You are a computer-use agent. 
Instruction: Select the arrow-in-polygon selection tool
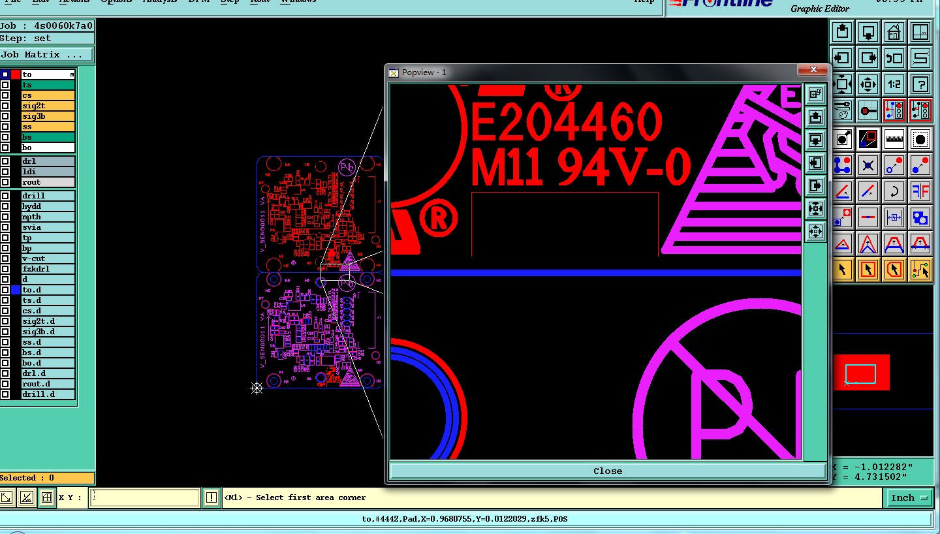click(x=894, y=268)
